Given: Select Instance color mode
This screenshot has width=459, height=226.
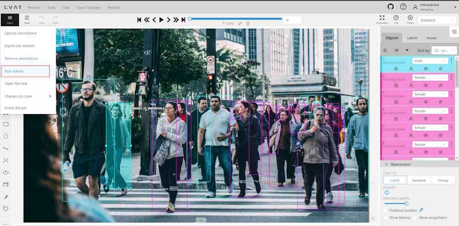Looking at the screenshot, I should tap(419, 180).
